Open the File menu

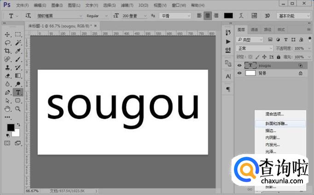coord(22,6)
